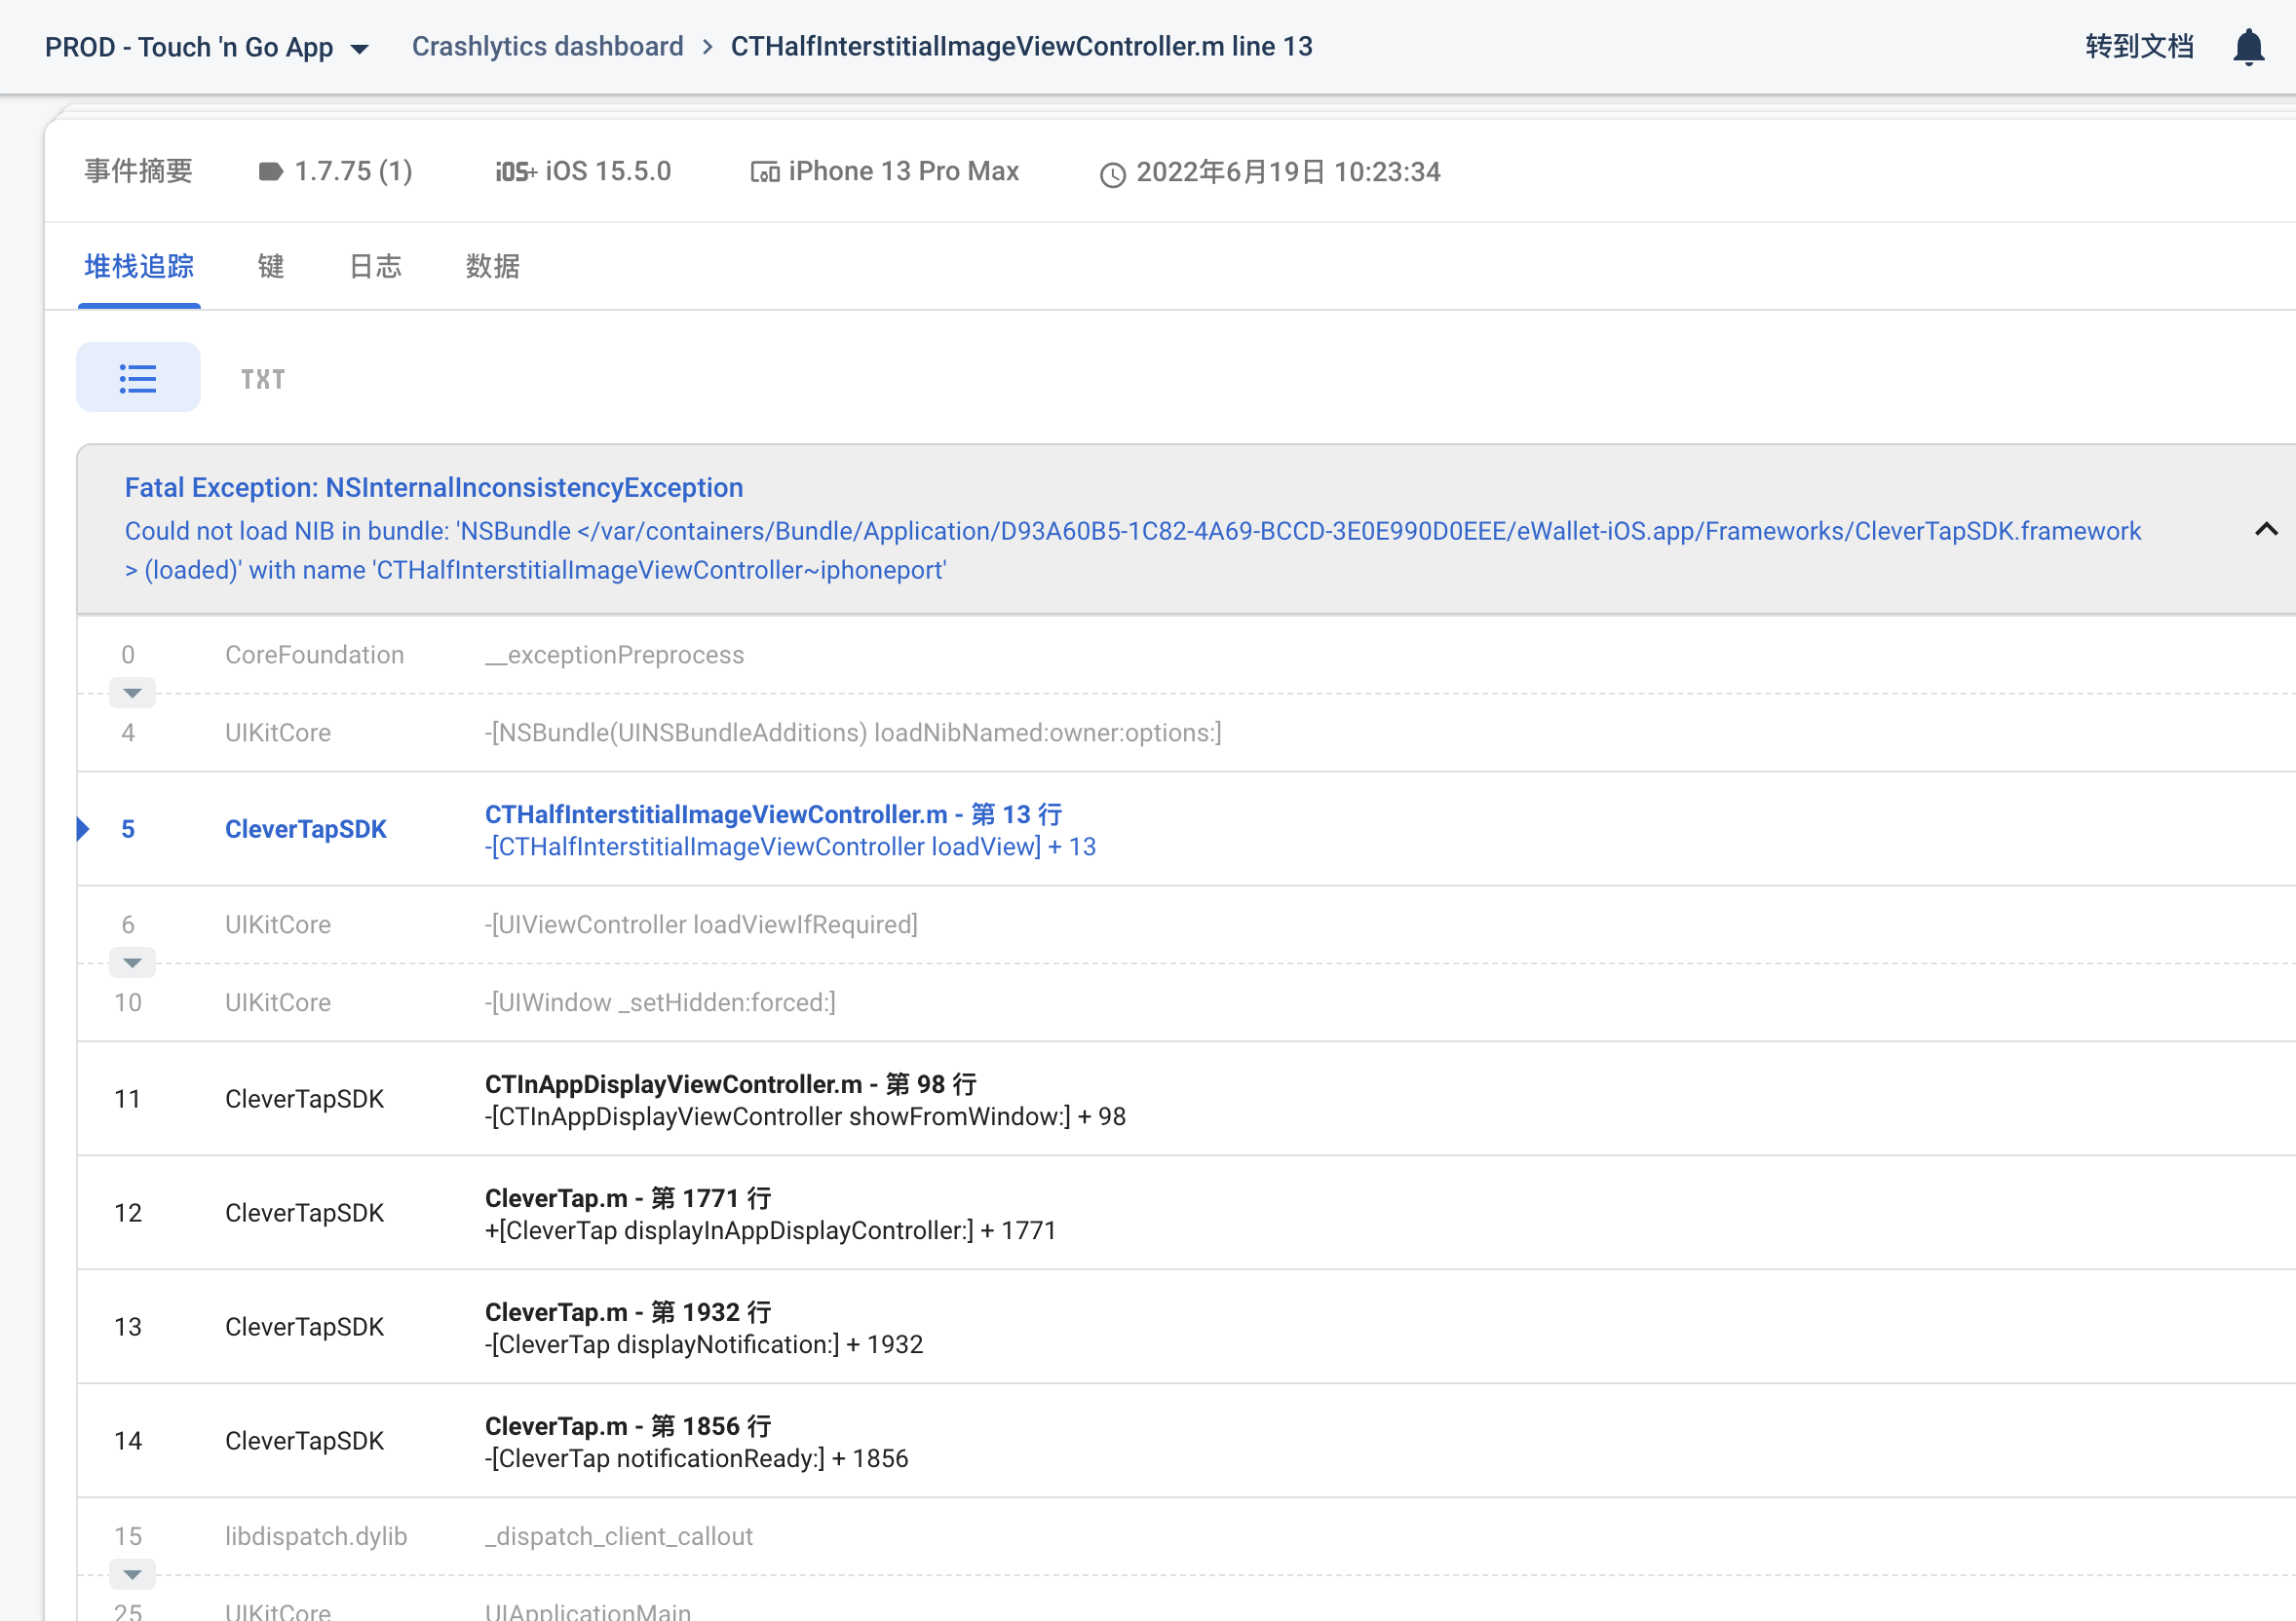Switch to TXT stack trace view
2296x1621 pixels.
tap(262, 379)
